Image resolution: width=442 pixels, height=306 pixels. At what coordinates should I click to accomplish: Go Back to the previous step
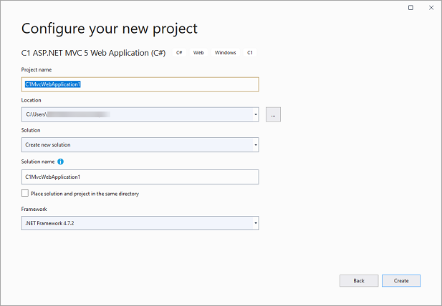[x=359, y=281]
